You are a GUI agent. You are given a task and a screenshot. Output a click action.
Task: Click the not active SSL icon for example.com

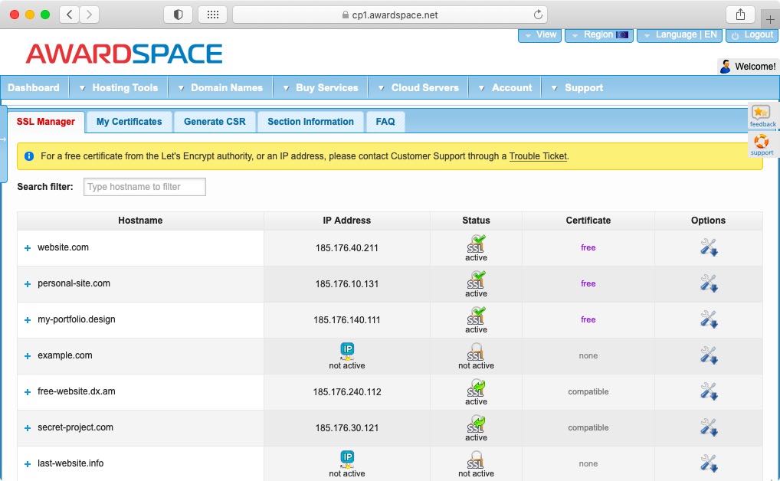click(x=476, y=354)
